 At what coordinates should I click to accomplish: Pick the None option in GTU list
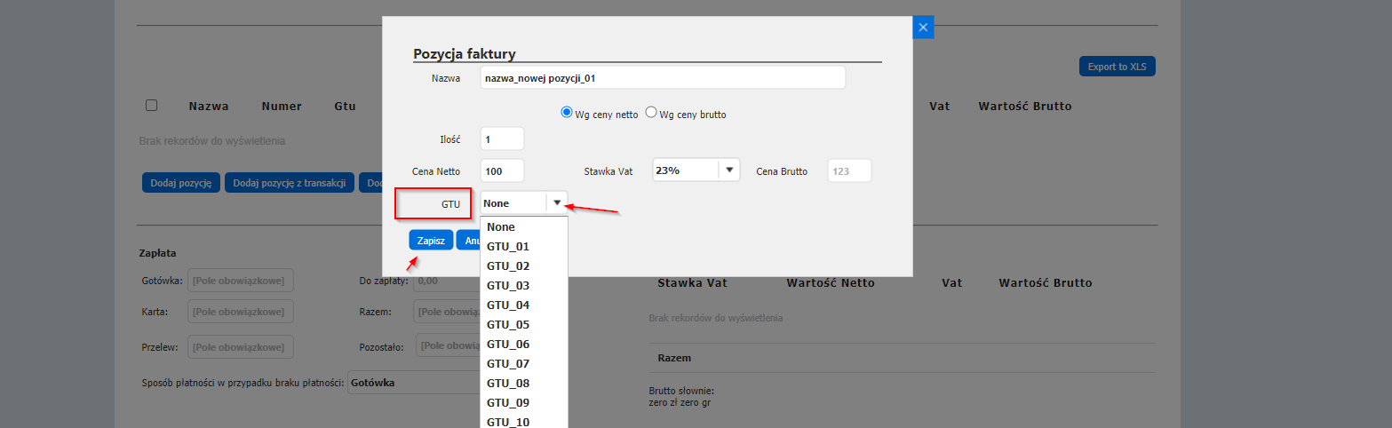501,227
